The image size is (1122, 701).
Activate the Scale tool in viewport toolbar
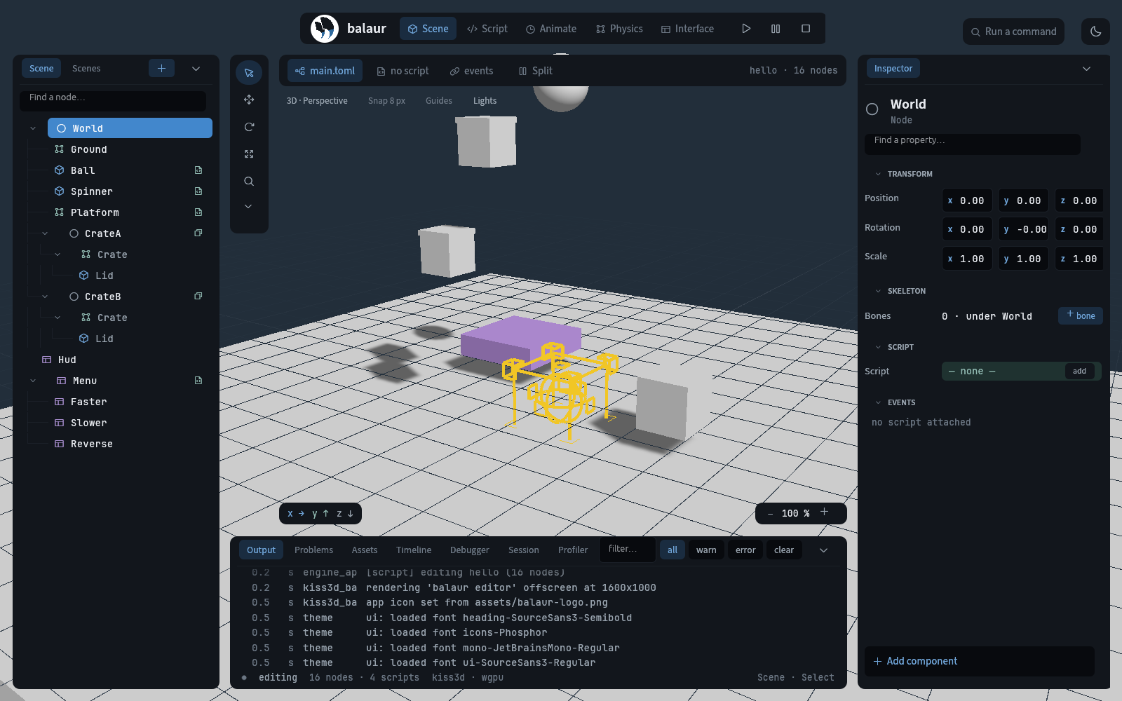click(x=249, y=154)
